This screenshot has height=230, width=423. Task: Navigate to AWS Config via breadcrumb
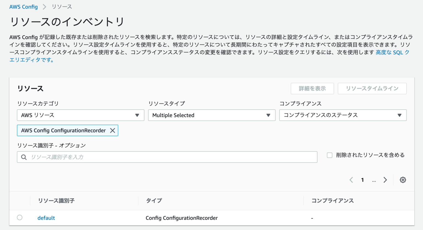tap(23, 7)
